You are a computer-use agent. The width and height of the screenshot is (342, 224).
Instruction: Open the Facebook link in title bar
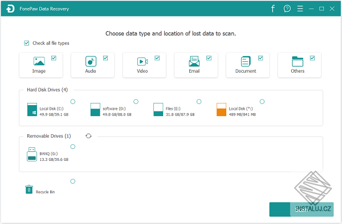pyautogui.click(x=273, y=9)
